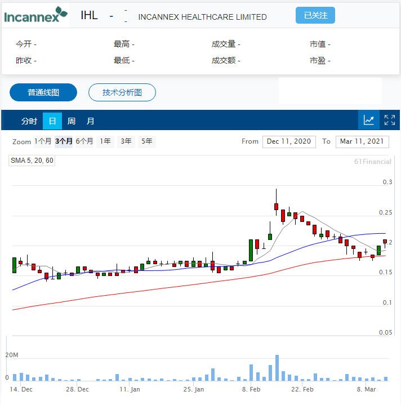Select the 日 daily tab
The height and width of the screenshot is (405, 401).
tap(52, 121)
